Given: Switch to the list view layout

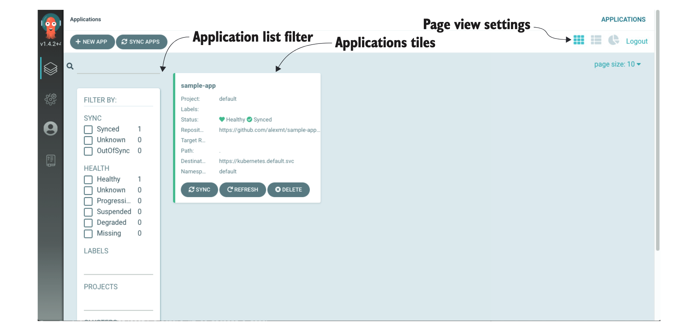Looking at the screenshot, I should (596, 40).
